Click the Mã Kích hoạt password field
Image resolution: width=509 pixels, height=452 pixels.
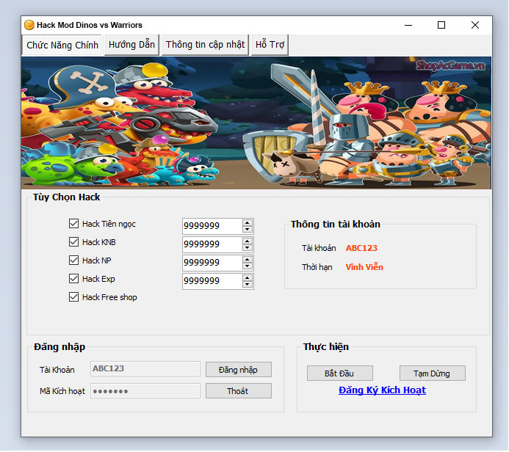coord(145,391)
